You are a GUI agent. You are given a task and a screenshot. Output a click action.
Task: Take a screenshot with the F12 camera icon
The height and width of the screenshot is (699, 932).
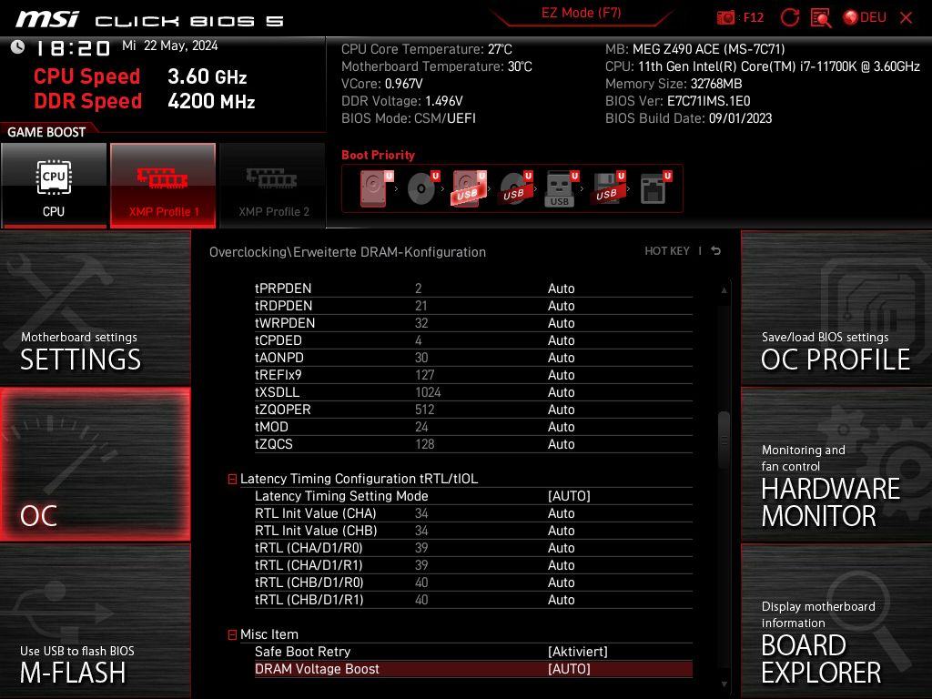point(725,17)
